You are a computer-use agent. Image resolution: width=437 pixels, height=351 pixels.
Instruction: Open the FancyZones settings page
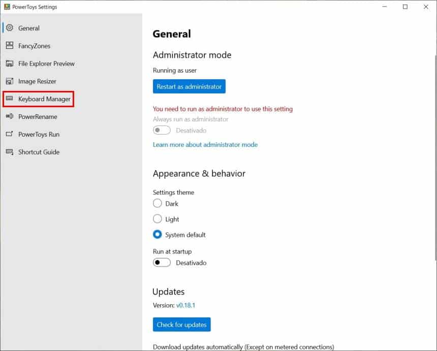[x=34, y=46]
